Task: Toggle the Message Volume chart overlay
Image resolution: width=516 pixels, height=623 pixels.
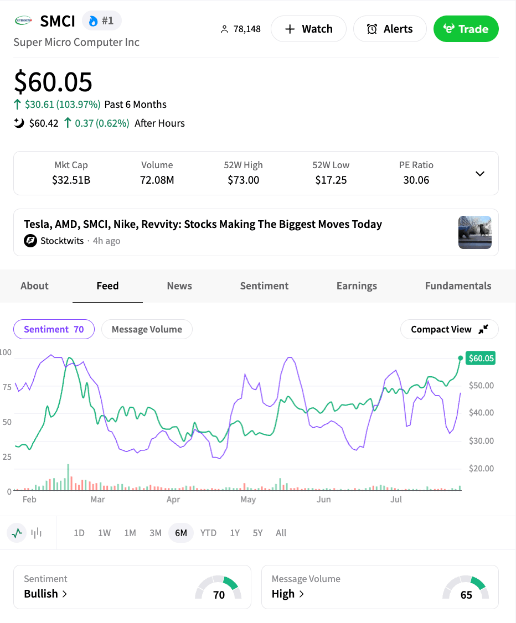Action: (147, 329)
